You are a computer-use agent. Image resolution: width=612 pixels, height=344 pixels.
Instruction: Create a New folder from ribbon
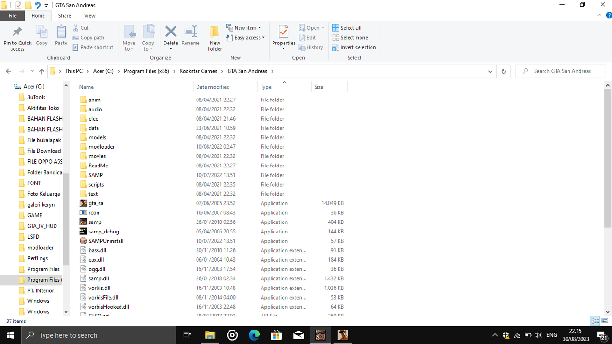point(215,38)
